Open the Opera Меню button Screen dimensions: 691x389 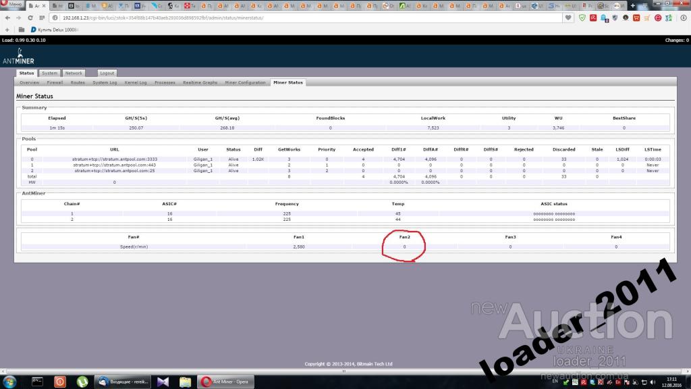12,4
